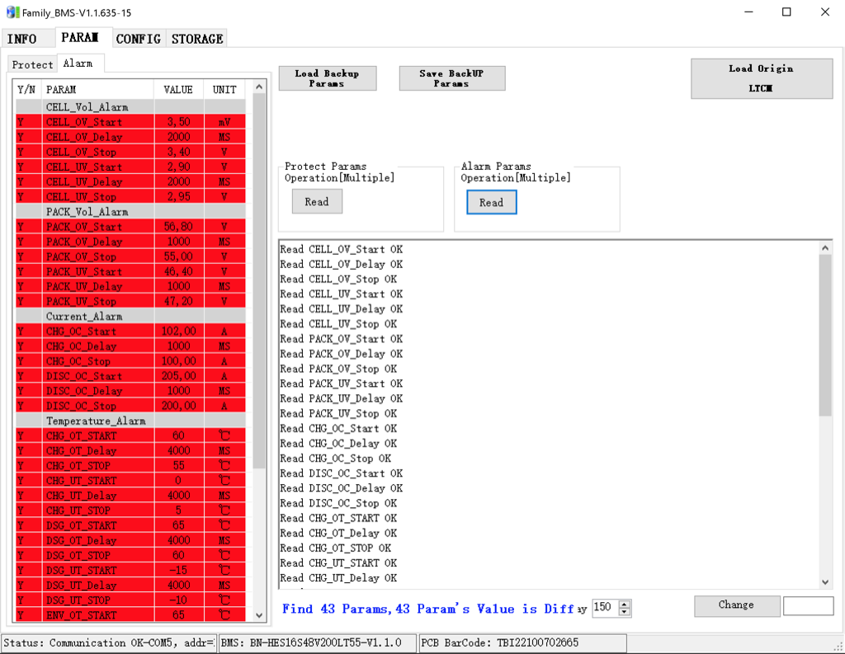Click log line Read CHG_UT_Delay OK
This screenshot has height=654, width=845.
coord(338,578)
